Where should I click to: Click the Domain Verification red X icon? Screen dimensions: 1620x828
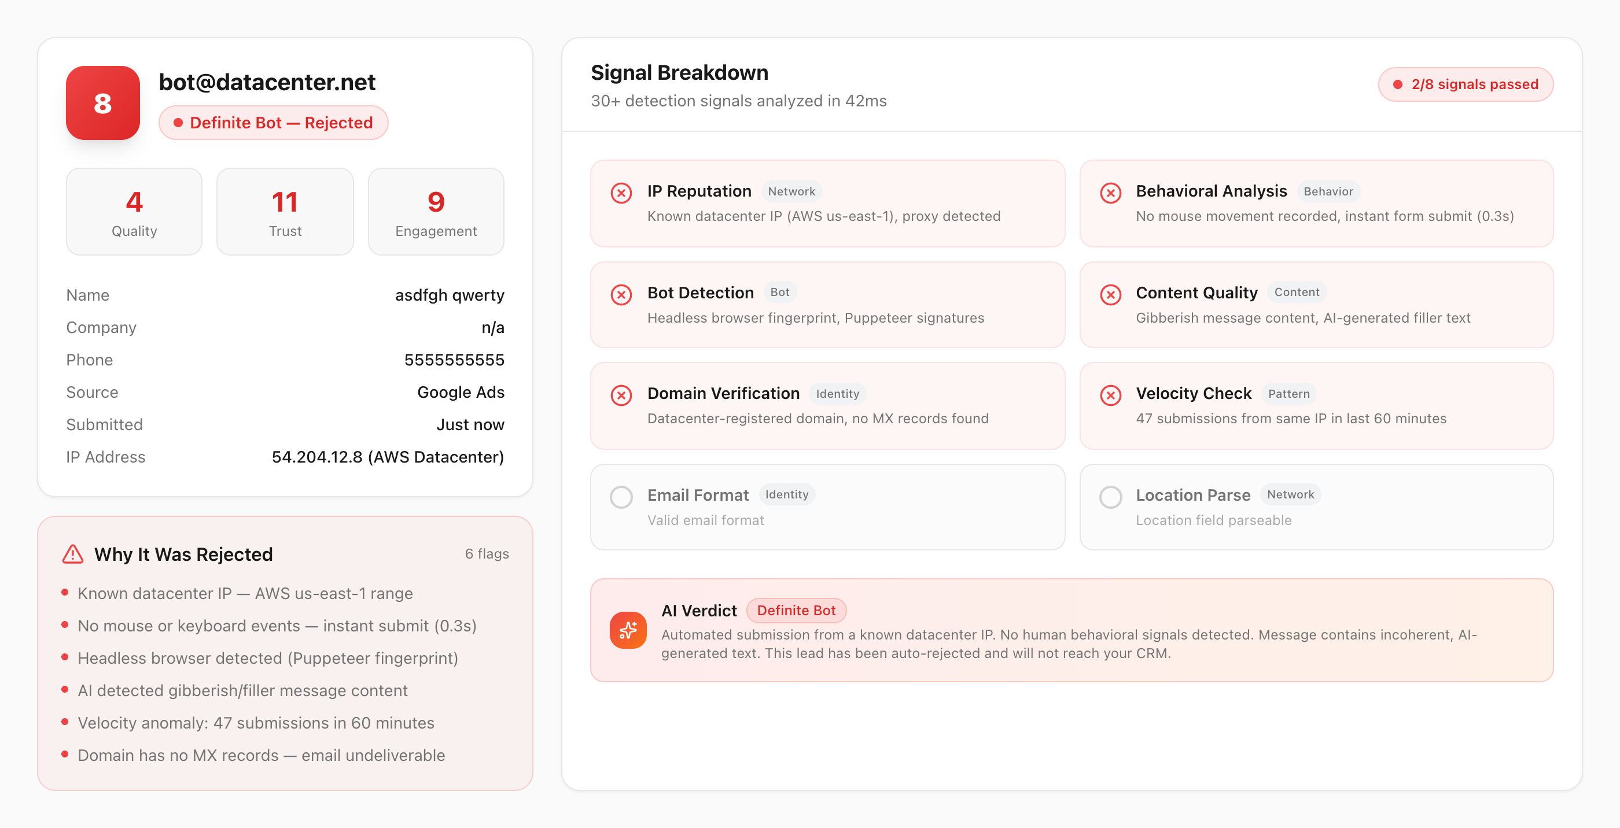click(621, 395)
